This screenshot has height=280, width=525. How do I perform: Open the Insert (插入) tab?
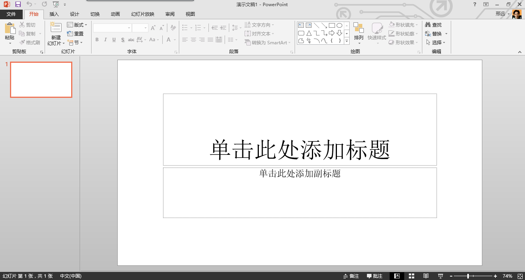pos(54,14)
